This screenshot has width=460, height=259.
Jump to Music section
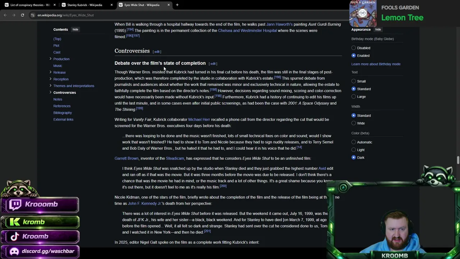click(58, 65)
